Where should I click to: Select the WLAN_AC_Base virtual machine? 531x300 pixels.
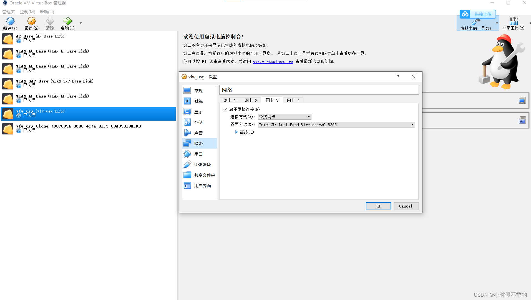[89, 54]
